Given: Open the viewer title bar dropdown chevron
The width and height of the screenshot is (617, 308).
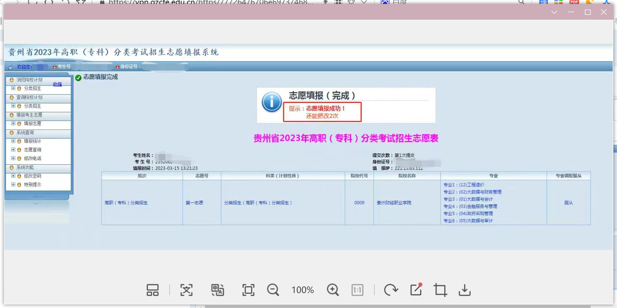Looking at the screenshot, I should coord(554,12).
